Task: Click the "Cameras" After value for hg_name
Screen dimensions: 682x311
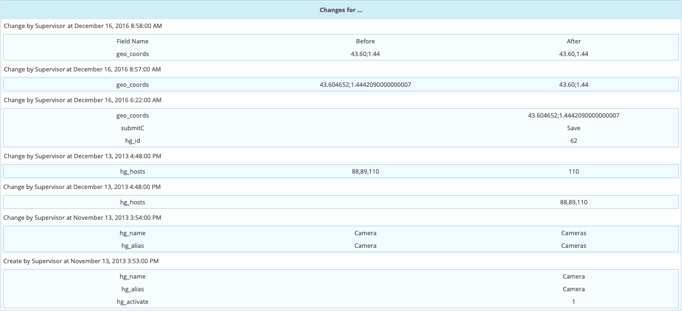Action: [x=574, y=233]
